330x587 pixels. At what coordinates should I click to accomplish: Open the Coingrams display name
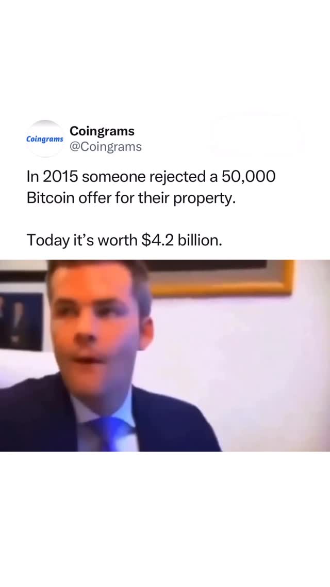[x=102, y=131]
